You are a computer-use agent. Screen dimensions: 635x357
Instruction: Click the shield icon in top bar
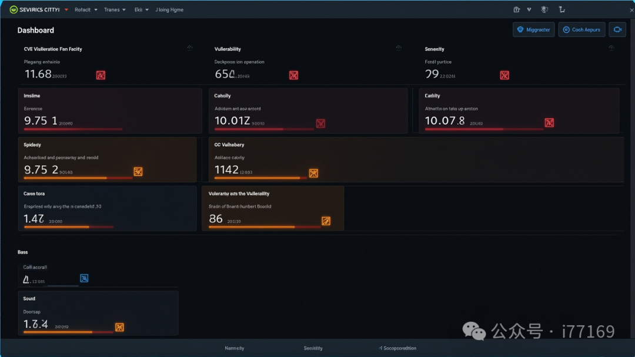(544, 9)
